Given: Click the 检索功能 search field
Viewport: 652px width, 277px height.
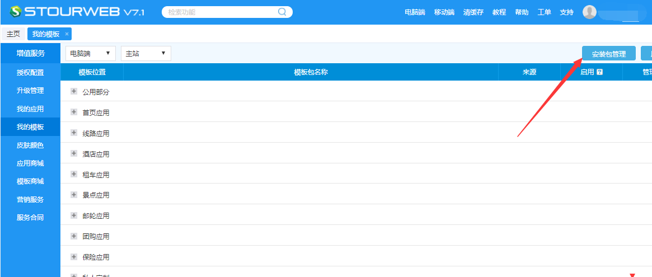Looking at the screenshot, I should pyautogui.click(x=221, y=12).
